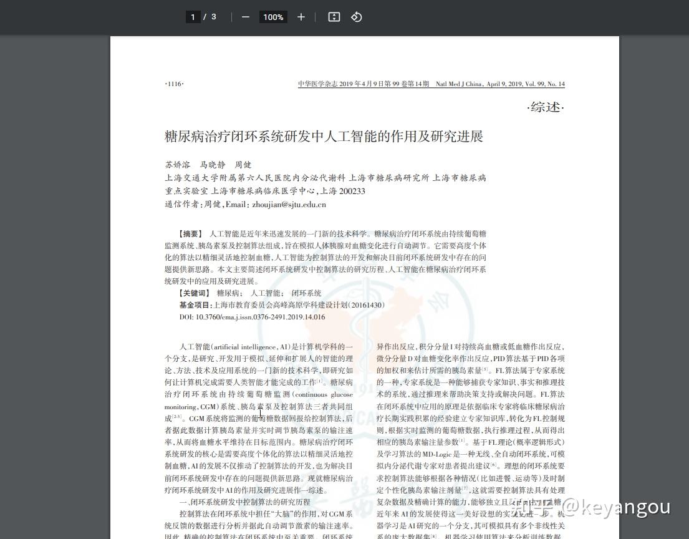Image resolution: width=689 pixels, height=539 pixels.
Task: Click the 【关键词】 keywords line
Action: tap(195, 293)
